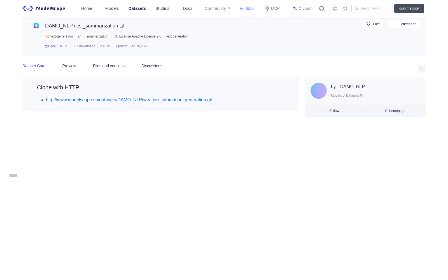Image resolution: width=448 pixels, height=280 pixels.
Task: Follow DAMO_NLP
Action: (332, 111)
